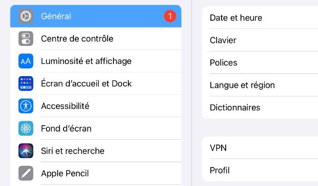Open Clavier settings
The width and height of the screenshot is (318, 186).
[x=260, y=40]
